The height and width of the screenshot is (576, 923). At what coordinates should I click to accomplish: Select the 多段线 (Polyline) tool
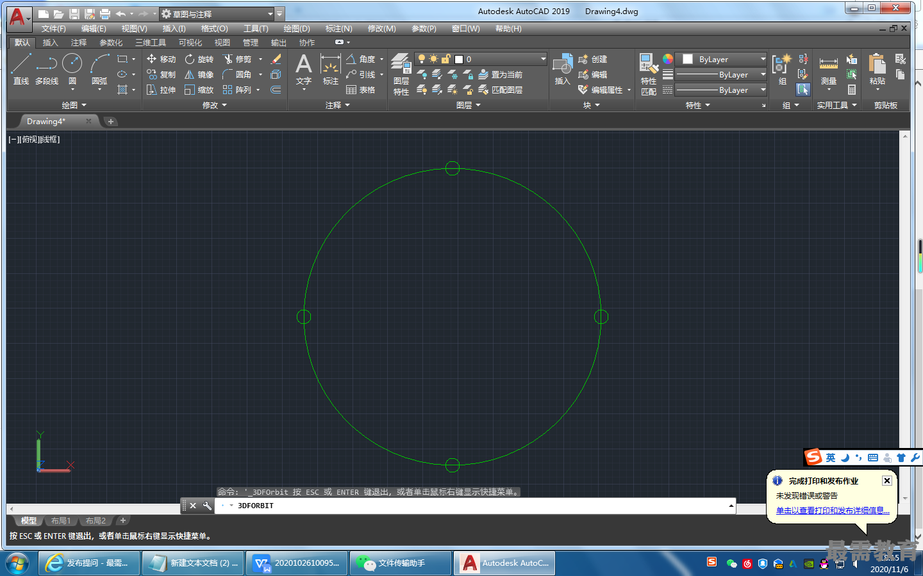pyautogui.click(x=47, y=69)
